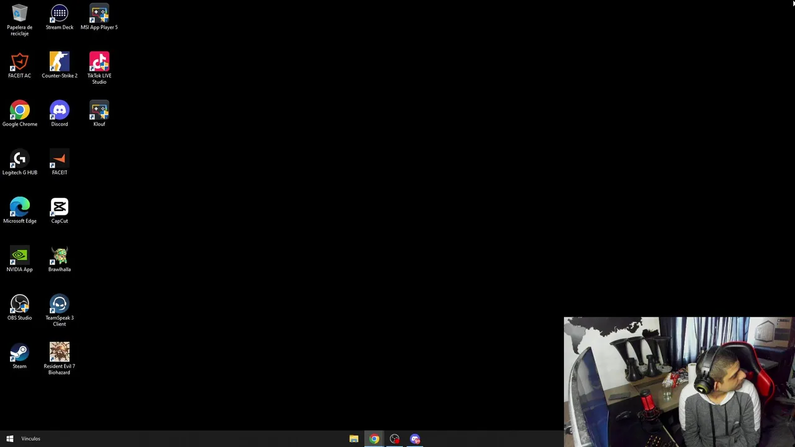This screenshot has height=447, width=795.
Task: Select the FACEIT client shortcut
Action: (60, 163)
